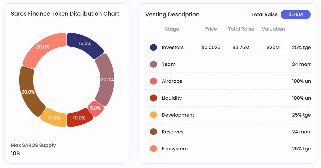Select the Investors row label
Viewport: 321px width, 168px height.
pyautogui.click(x=173, y=47)
